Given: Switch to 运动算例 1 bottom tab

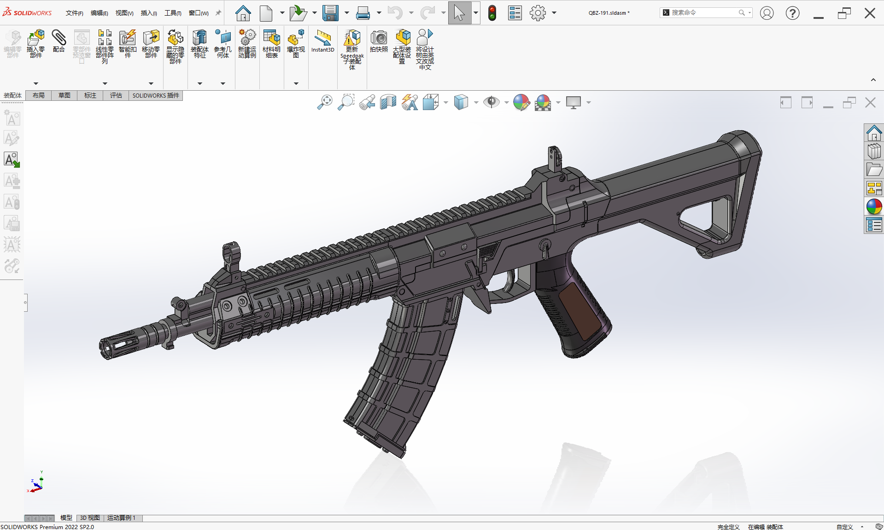Looking at the screenshot, I should (121, 518).
